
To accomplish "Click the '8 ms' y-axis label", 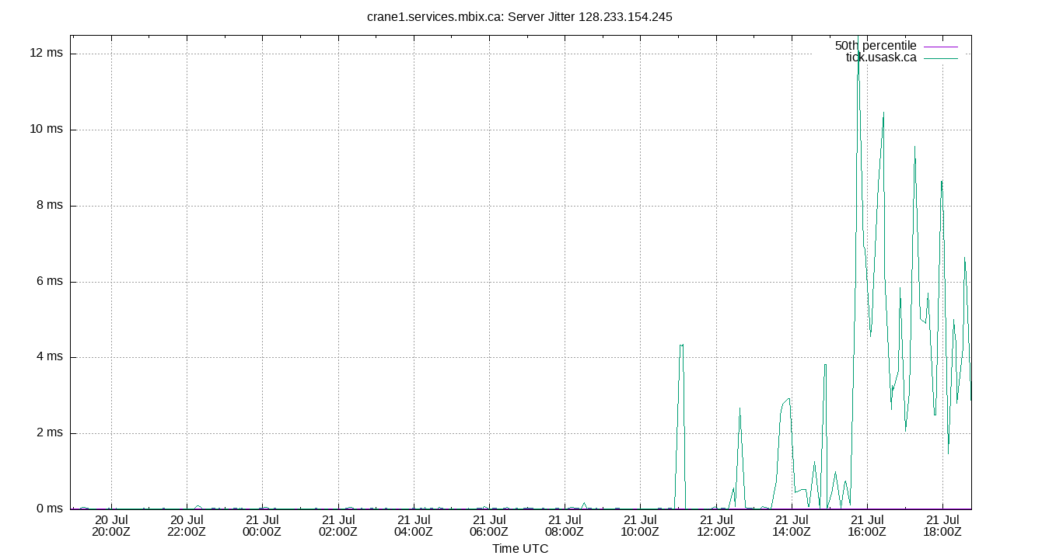I will point(50,205).
